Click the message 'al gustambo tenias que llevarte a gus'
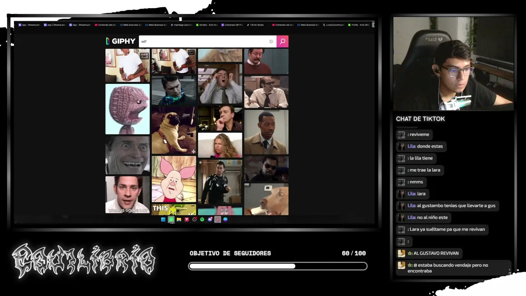 coord(448,206)
